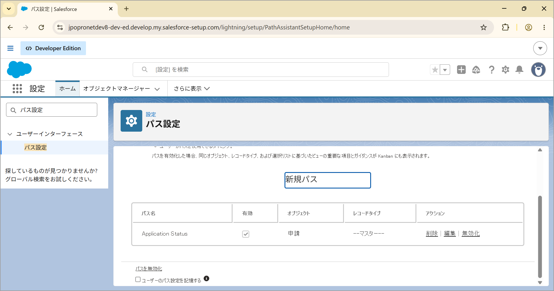Open the help question mark icon

491,70
